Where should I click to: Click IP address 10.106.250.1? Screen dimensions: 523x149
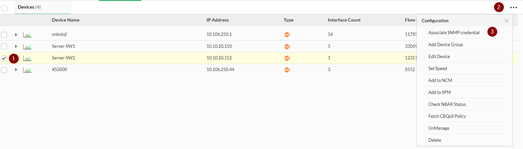click(x=219, y=34)
